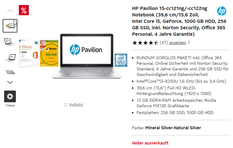The image size is (233, 148).
Task: Click the Intel Core i5 badge image
Action: tap(121, 60)
